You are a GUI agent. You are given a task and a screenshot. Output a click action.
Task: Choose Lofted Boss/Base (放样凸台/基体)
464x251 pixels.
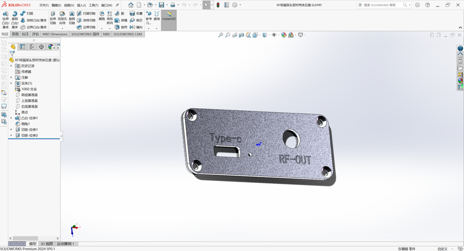coord(34,20)
